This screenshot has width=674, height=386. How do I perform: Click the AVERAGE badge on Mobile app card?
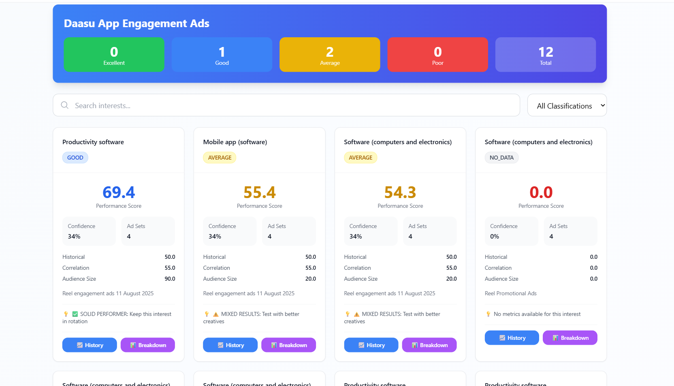point(220,158)
